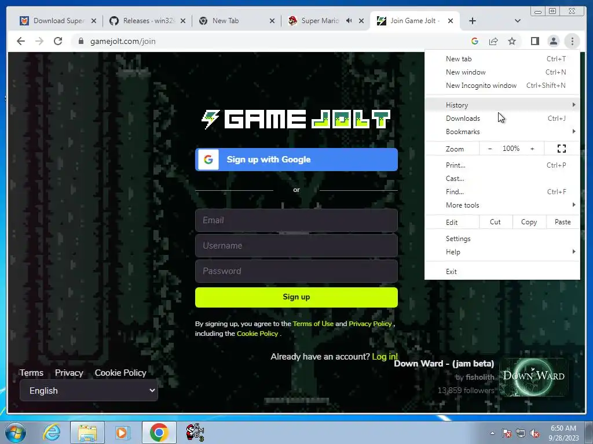Enter fullscreen via Zoom row icon

tap(562, 149)
